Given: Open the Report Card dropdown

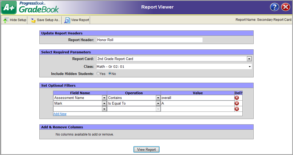Looking at the screenshot, I should click(x=249, y=59).
